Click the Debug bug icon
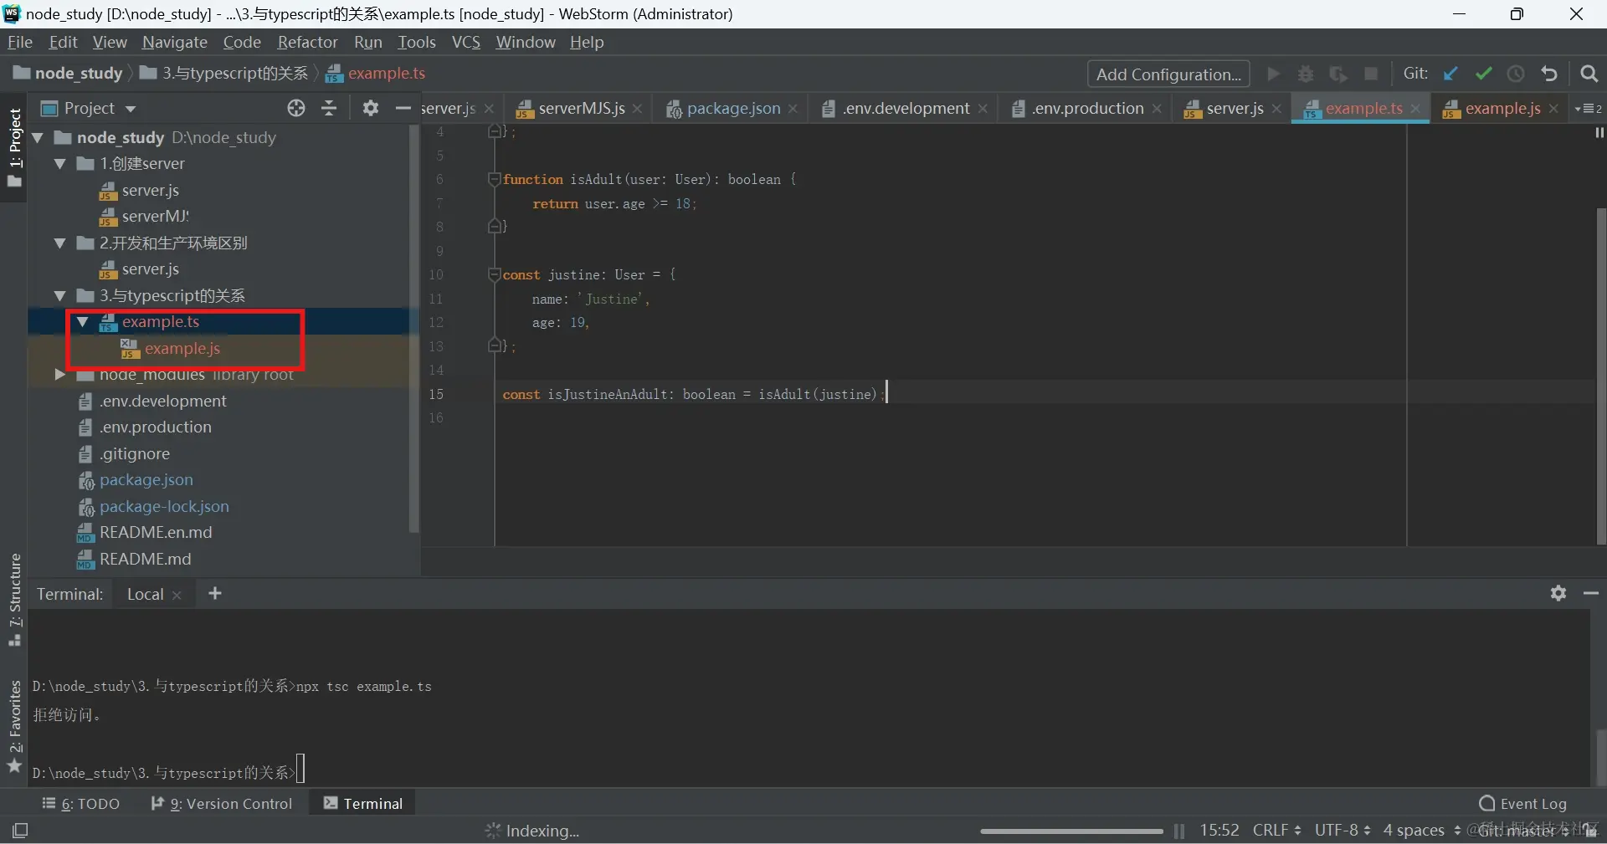 coord(1306,74)
